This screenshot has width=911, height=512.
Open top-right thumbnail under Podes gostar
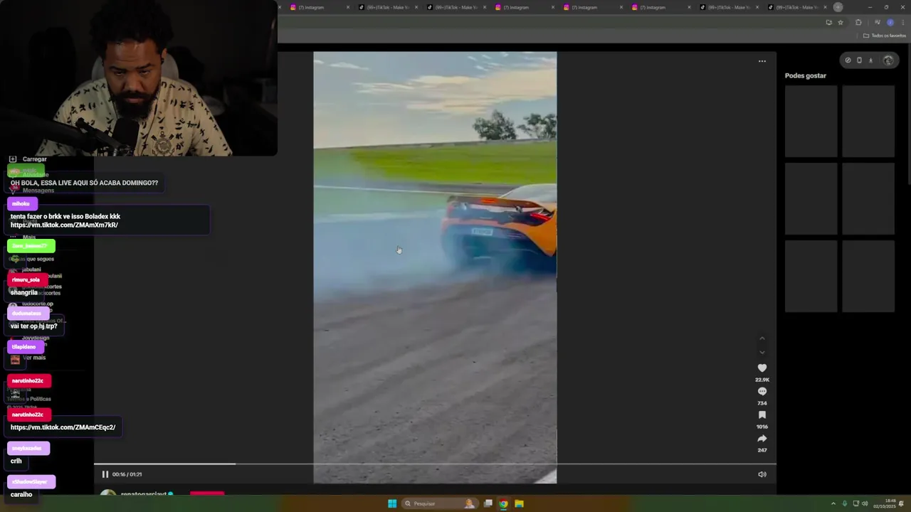[x=868, y=121]
